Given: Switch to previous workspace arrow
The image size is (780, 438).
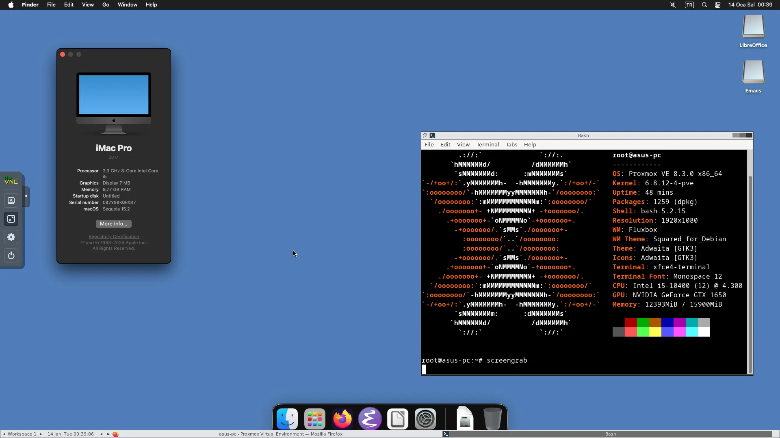Looking at the screenshot, I should 4,434.
